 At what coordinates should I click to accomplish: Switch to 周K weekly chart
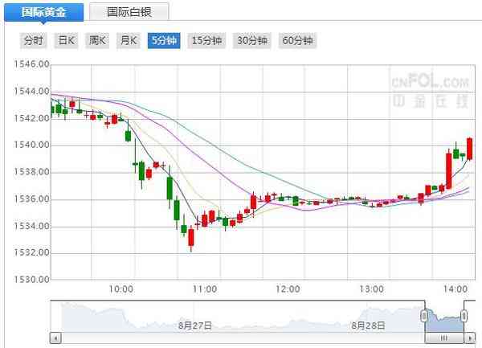97,40
